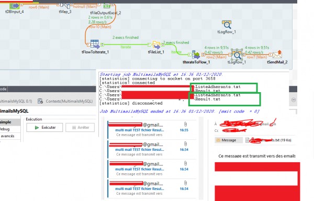Collapse the panel with the minus icon
The image size is (314, 201).
[294, 99]
